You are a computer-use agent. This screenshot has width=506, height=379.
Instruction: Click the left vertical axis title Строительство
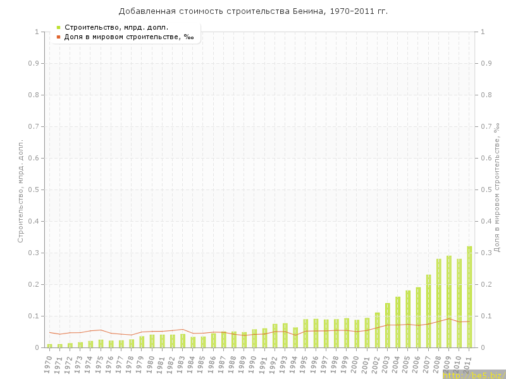pyautogui.click(x=20, y=191)
